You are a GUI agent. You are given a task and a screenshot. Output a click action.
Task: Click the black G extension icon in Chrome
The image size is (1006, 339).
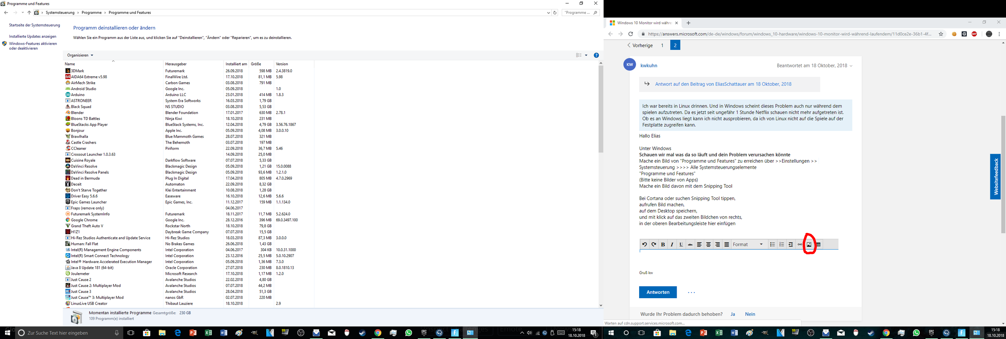(x=964, y=34)
